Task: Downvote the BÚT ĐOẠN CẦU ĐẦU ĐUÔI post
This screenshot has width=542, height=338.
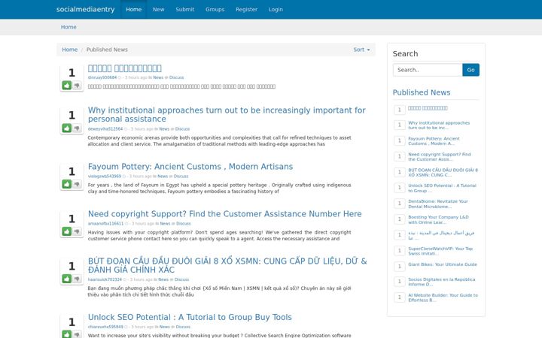Action: 77,279
